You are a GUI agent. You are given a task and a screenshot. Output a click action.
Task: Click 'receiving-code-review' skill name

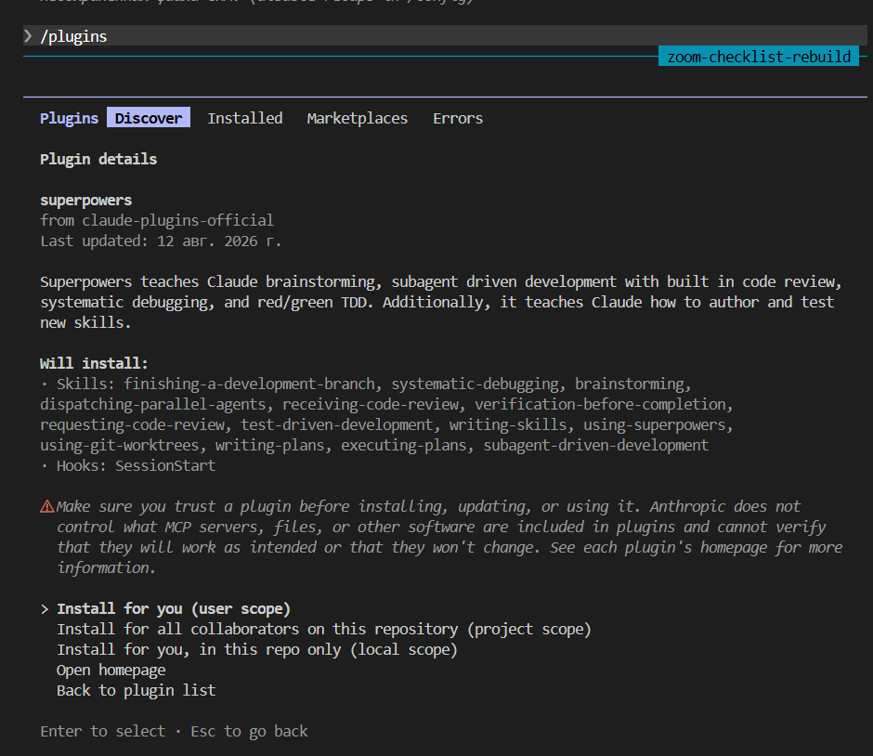pyautogui.click(x=371, y=405)
